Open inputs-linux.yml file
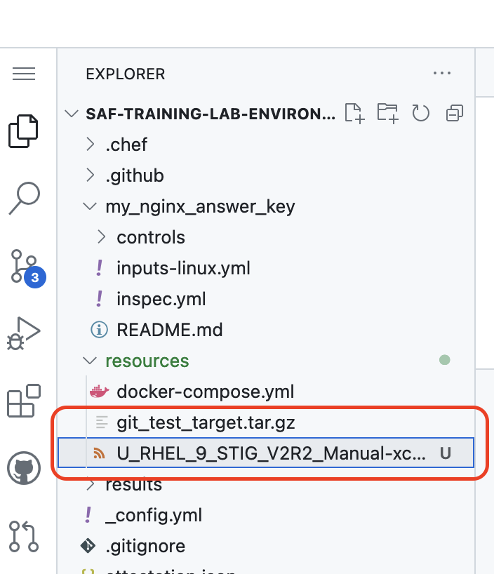The height and width of the screenshot is (574, 494). pos(183,268)
